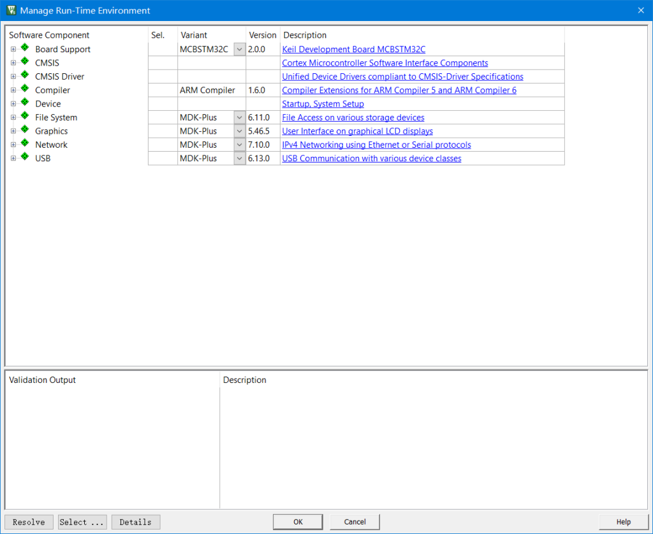Image resolution: width=653 pixels, height=534 pixels.
Task: Expand the Board Support tree node
Action: 13,49
